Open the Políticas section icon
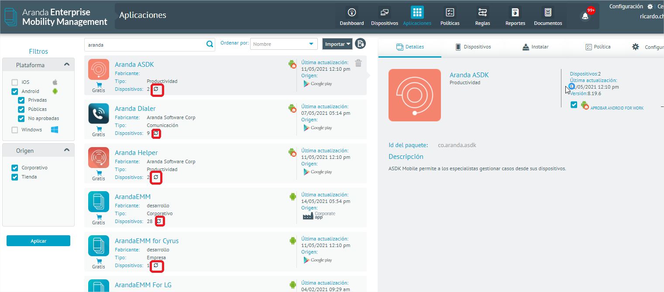The image size is (664, 292). (450, 12)
